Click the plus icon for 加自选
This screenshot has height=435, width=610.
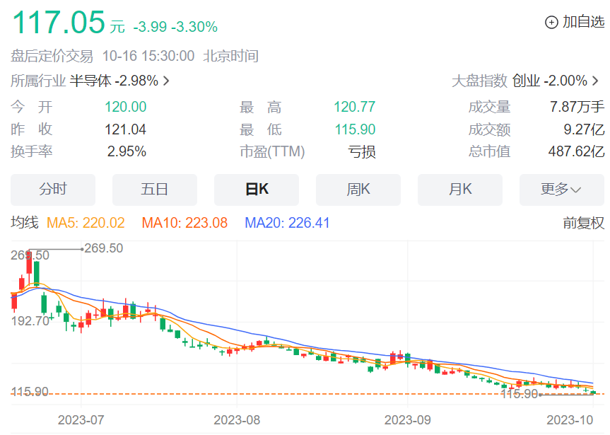click(x=551, y=23)
